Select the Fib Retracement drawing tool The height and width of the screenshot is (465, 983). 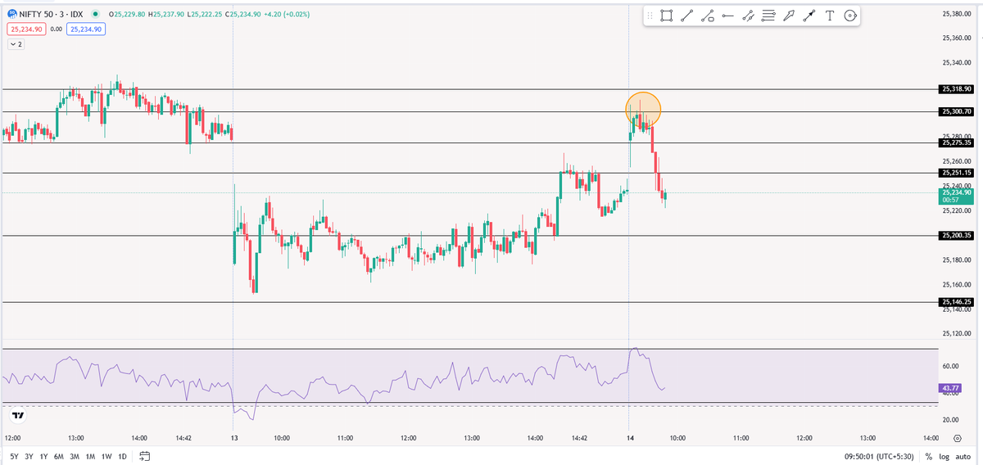pos(768,15)
